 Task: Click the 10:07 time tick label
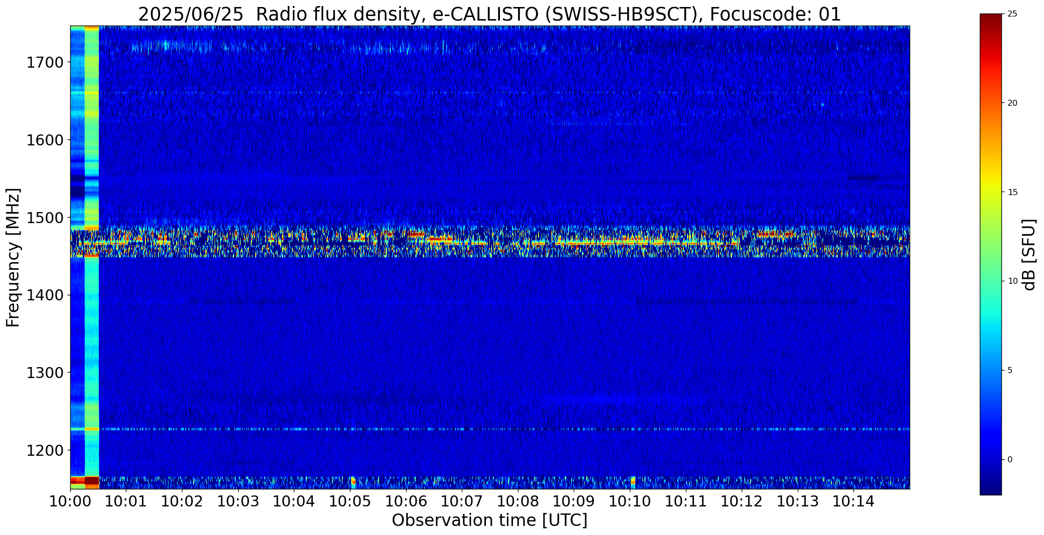462,501
